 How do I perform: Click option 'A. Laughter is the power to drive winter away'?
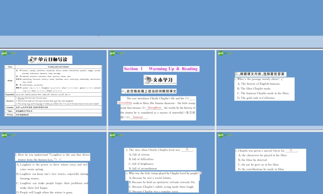(52, 167)
